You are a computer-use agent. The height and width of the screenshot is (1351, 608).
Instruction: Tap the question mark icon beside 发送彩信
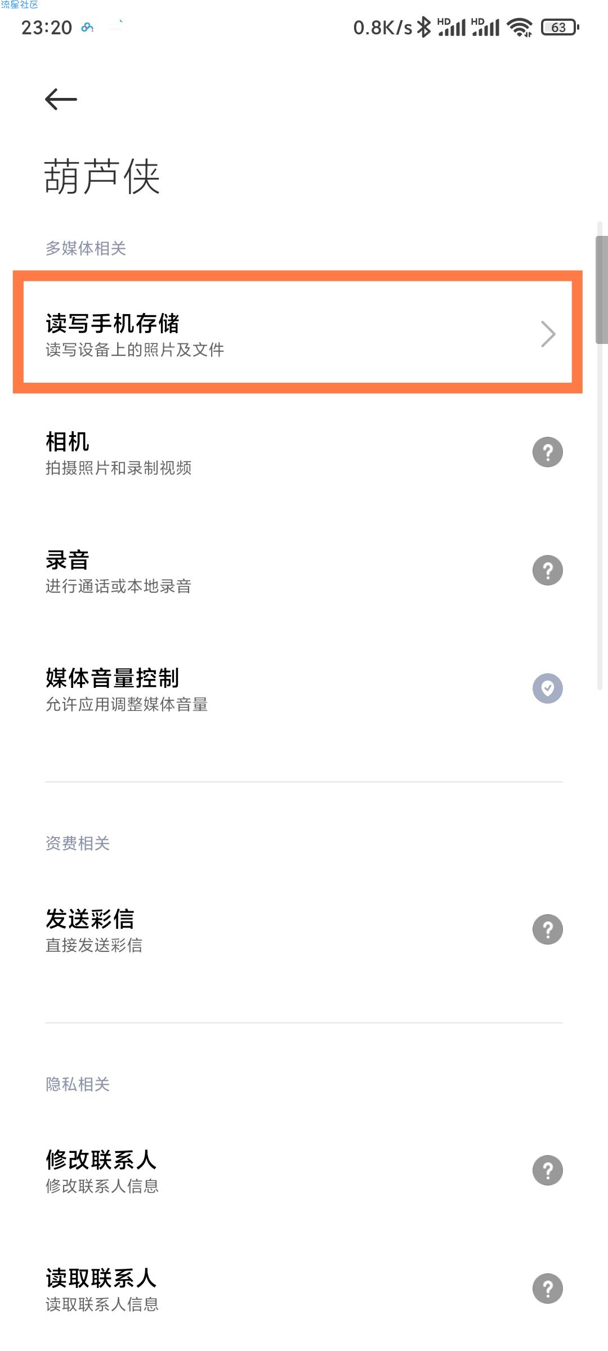548,929
